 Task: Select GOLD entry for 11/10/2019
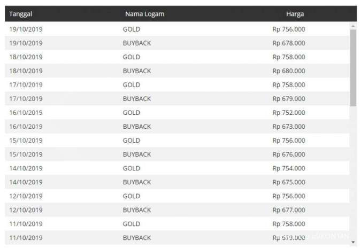click(x=132, y=224)
